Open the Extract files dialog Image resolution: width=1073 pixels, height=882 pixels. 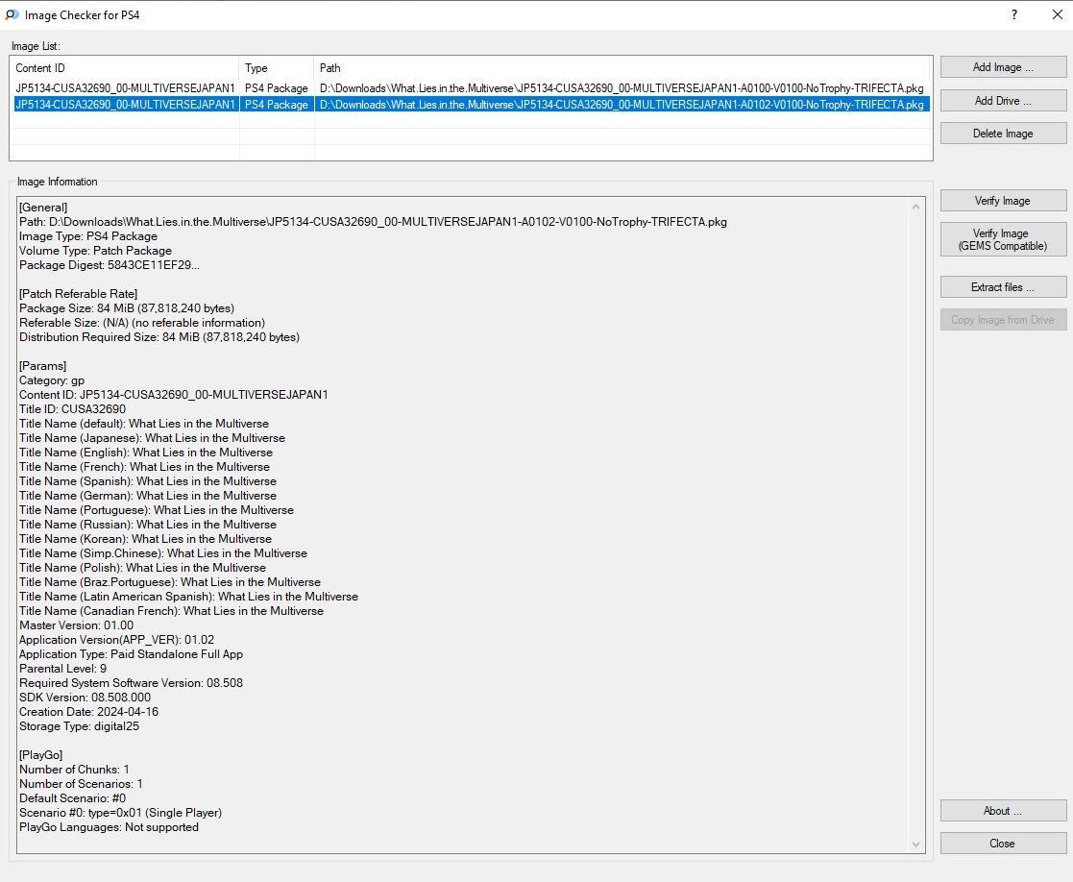[x=1003, y=287]
